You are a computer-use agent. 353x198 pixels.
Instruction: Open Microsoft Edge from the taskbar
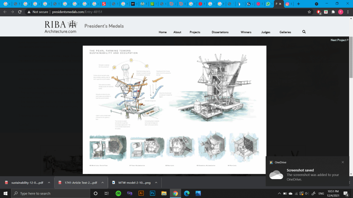coord(186,193)
